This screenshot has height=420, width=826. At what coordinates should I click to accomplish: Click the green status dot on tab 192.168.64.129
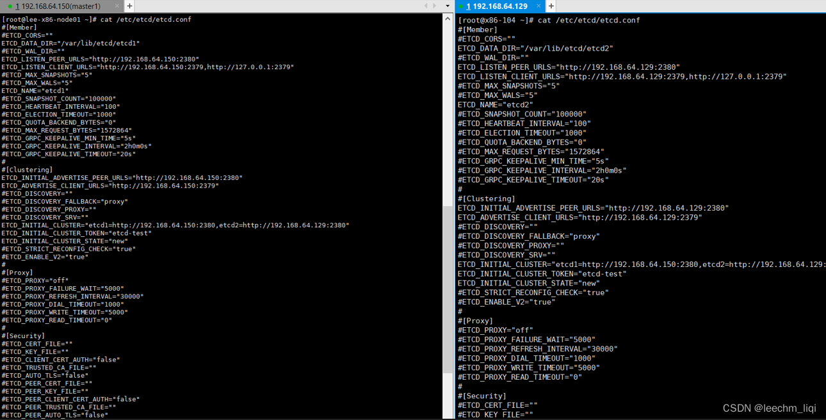click(460, 6)
